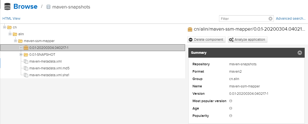This screenshot has height=124, width=308.
Task: Click the maven-snapshots repository icon in breadcrumb
Action: click(x=49, y=7)
